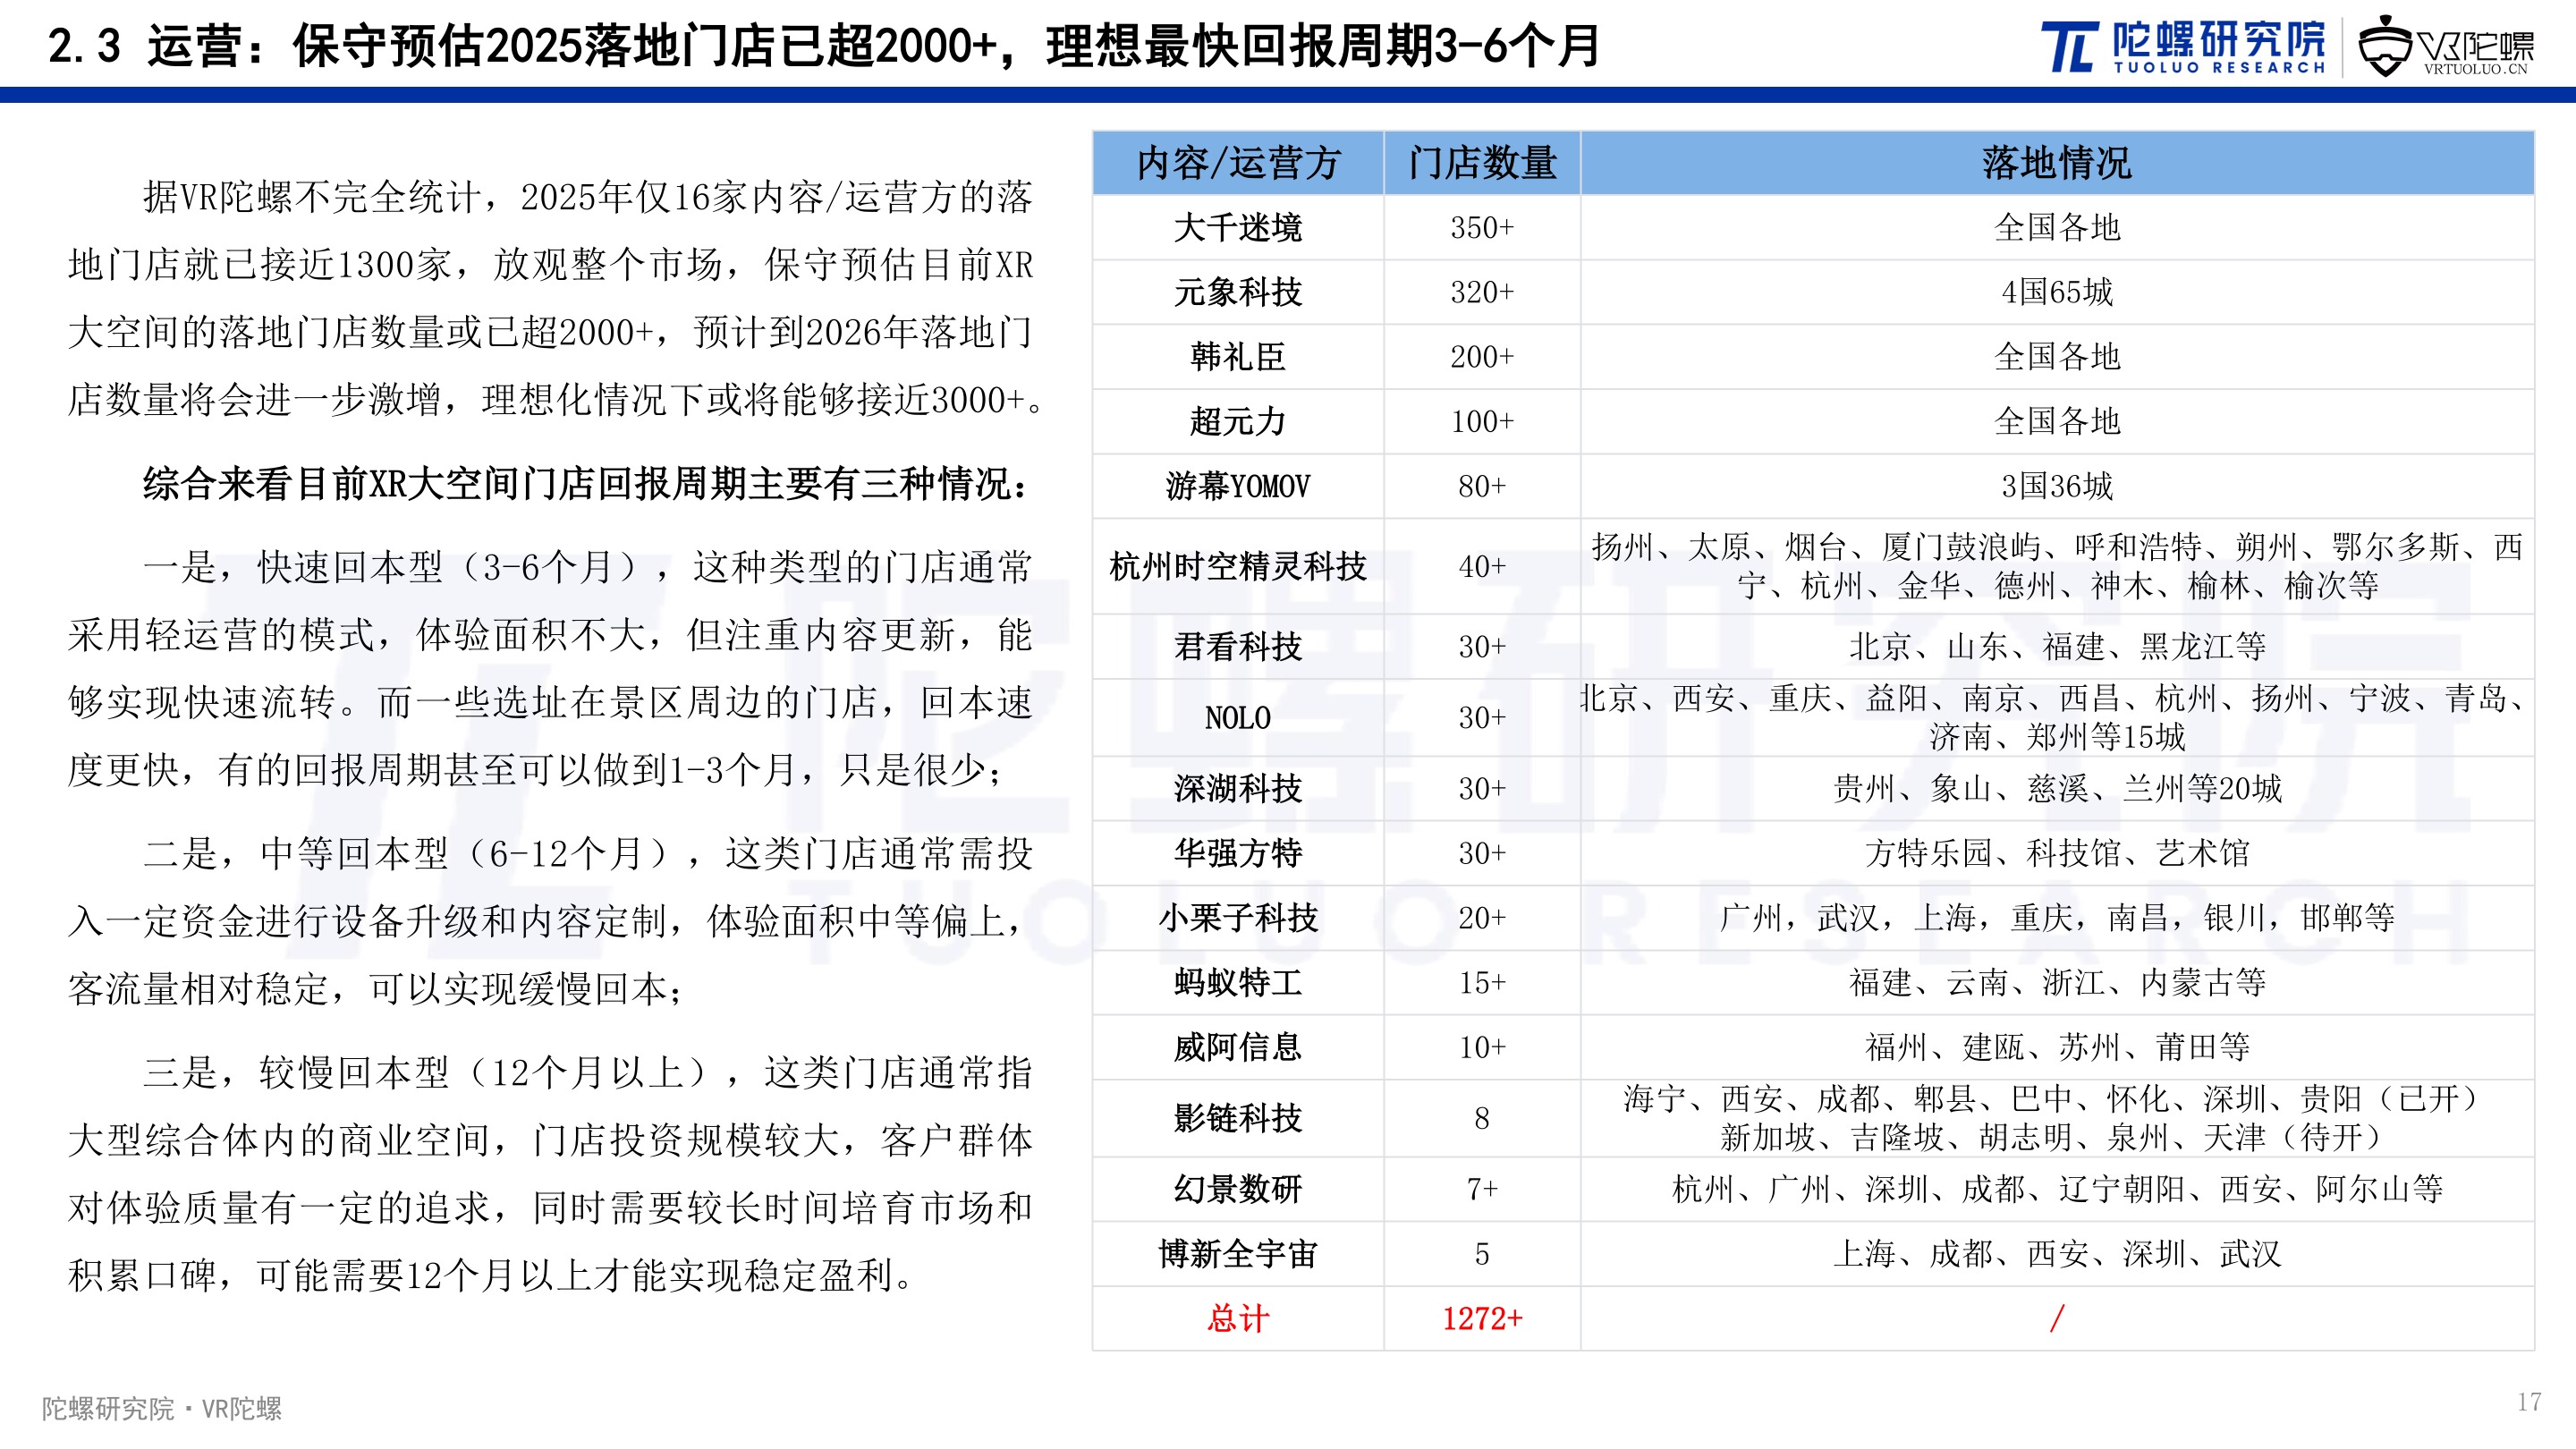Click the 游幕YOMOV operator cell
This screenshot has width=2576, height=1449.
[x=1237, y=486]
